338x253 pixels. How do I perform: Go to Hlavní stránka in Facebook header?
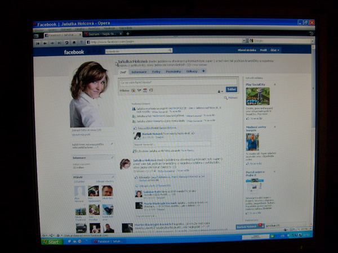pos(247,50)
